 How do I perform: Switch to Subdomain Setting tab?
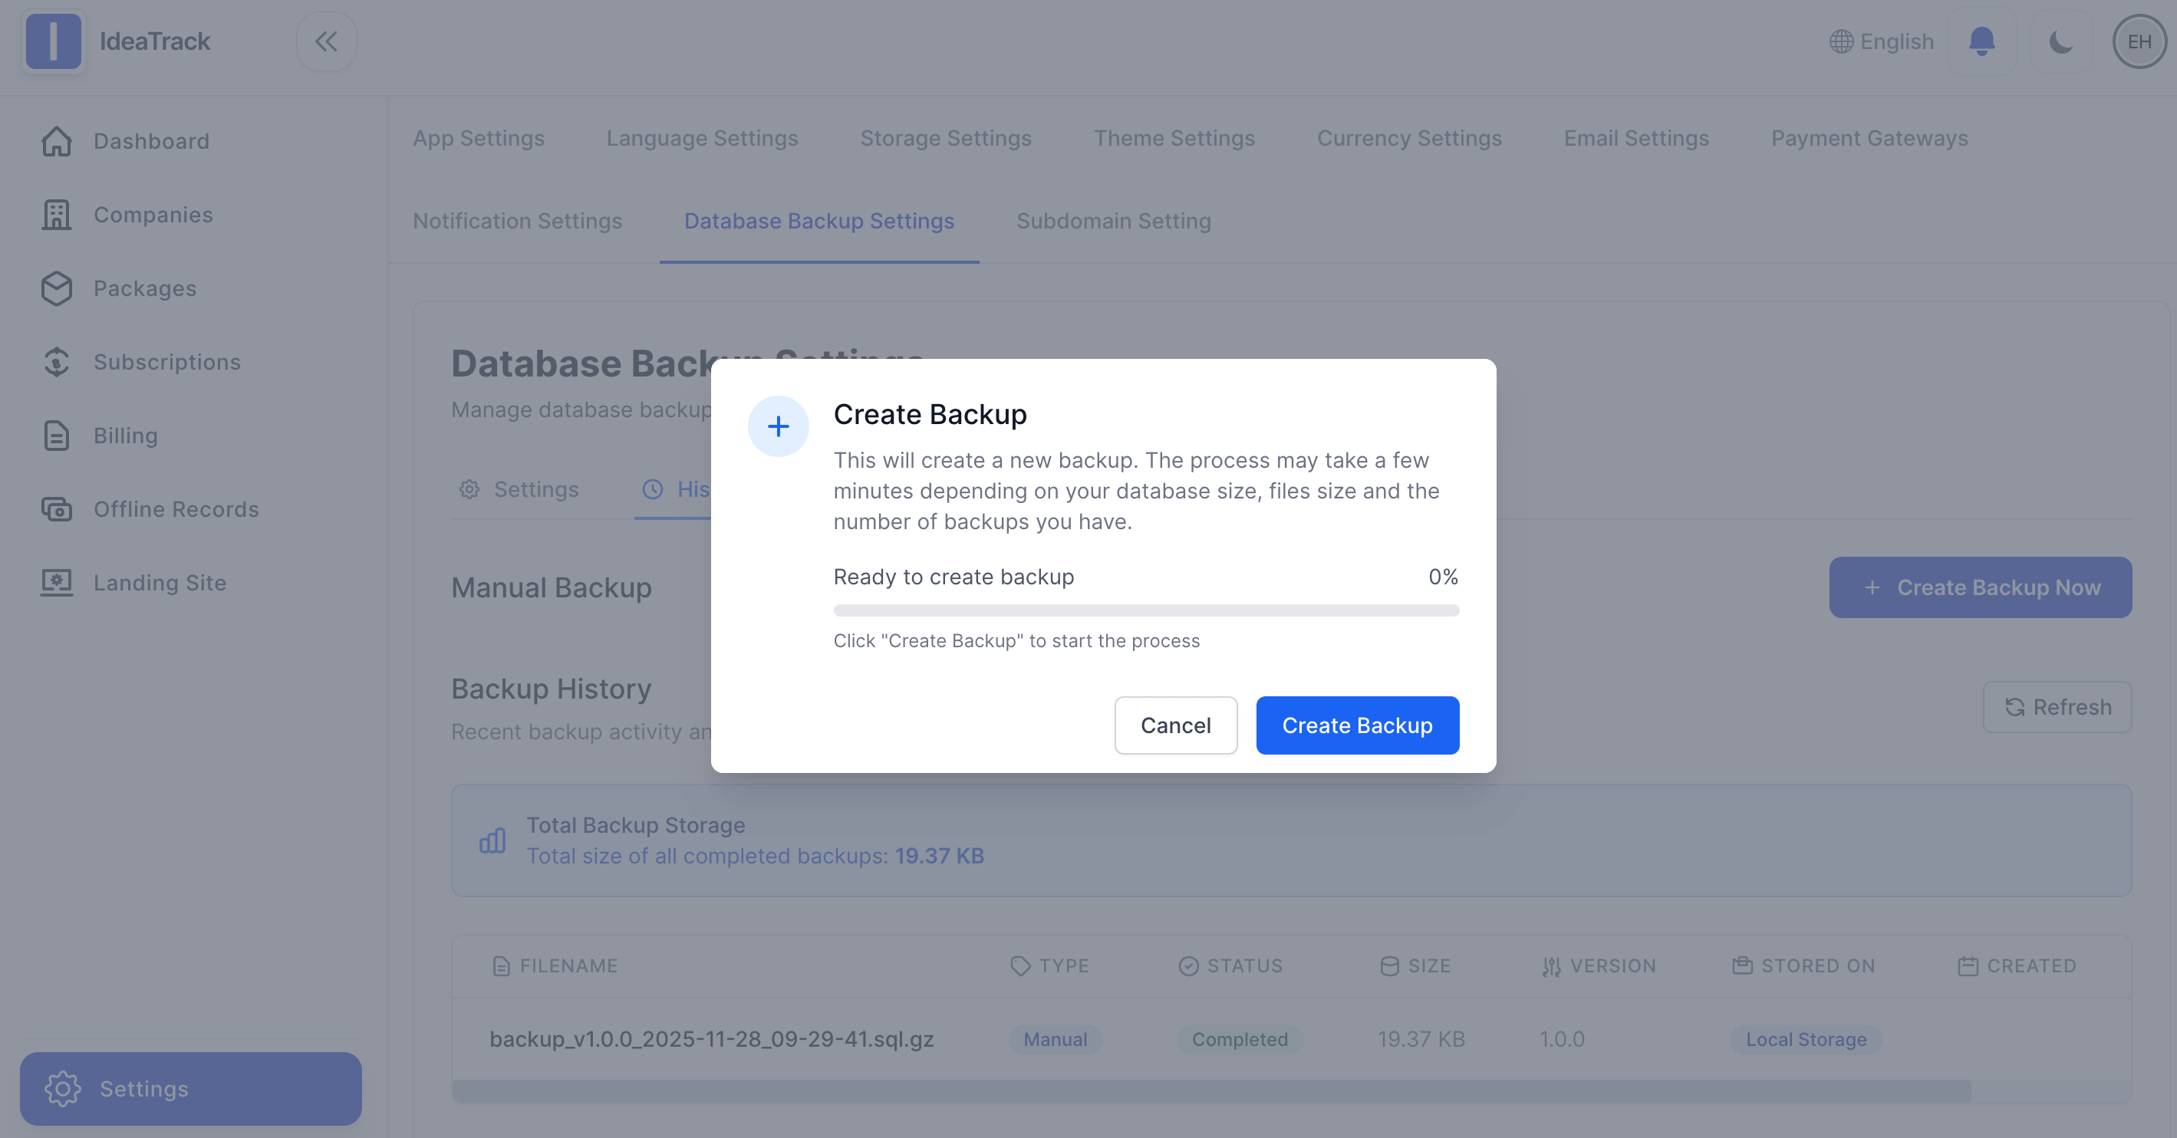pyautogui.click(x=1113, y=221)
